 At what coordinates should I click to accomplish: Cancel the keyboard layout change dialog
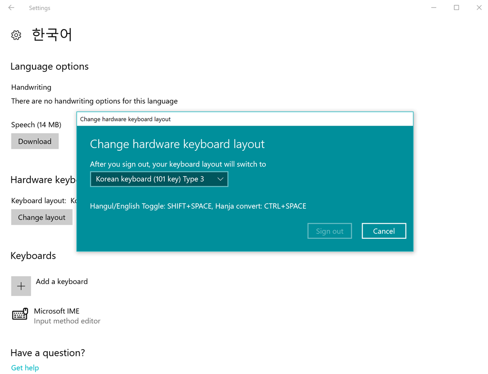(384, 231)
